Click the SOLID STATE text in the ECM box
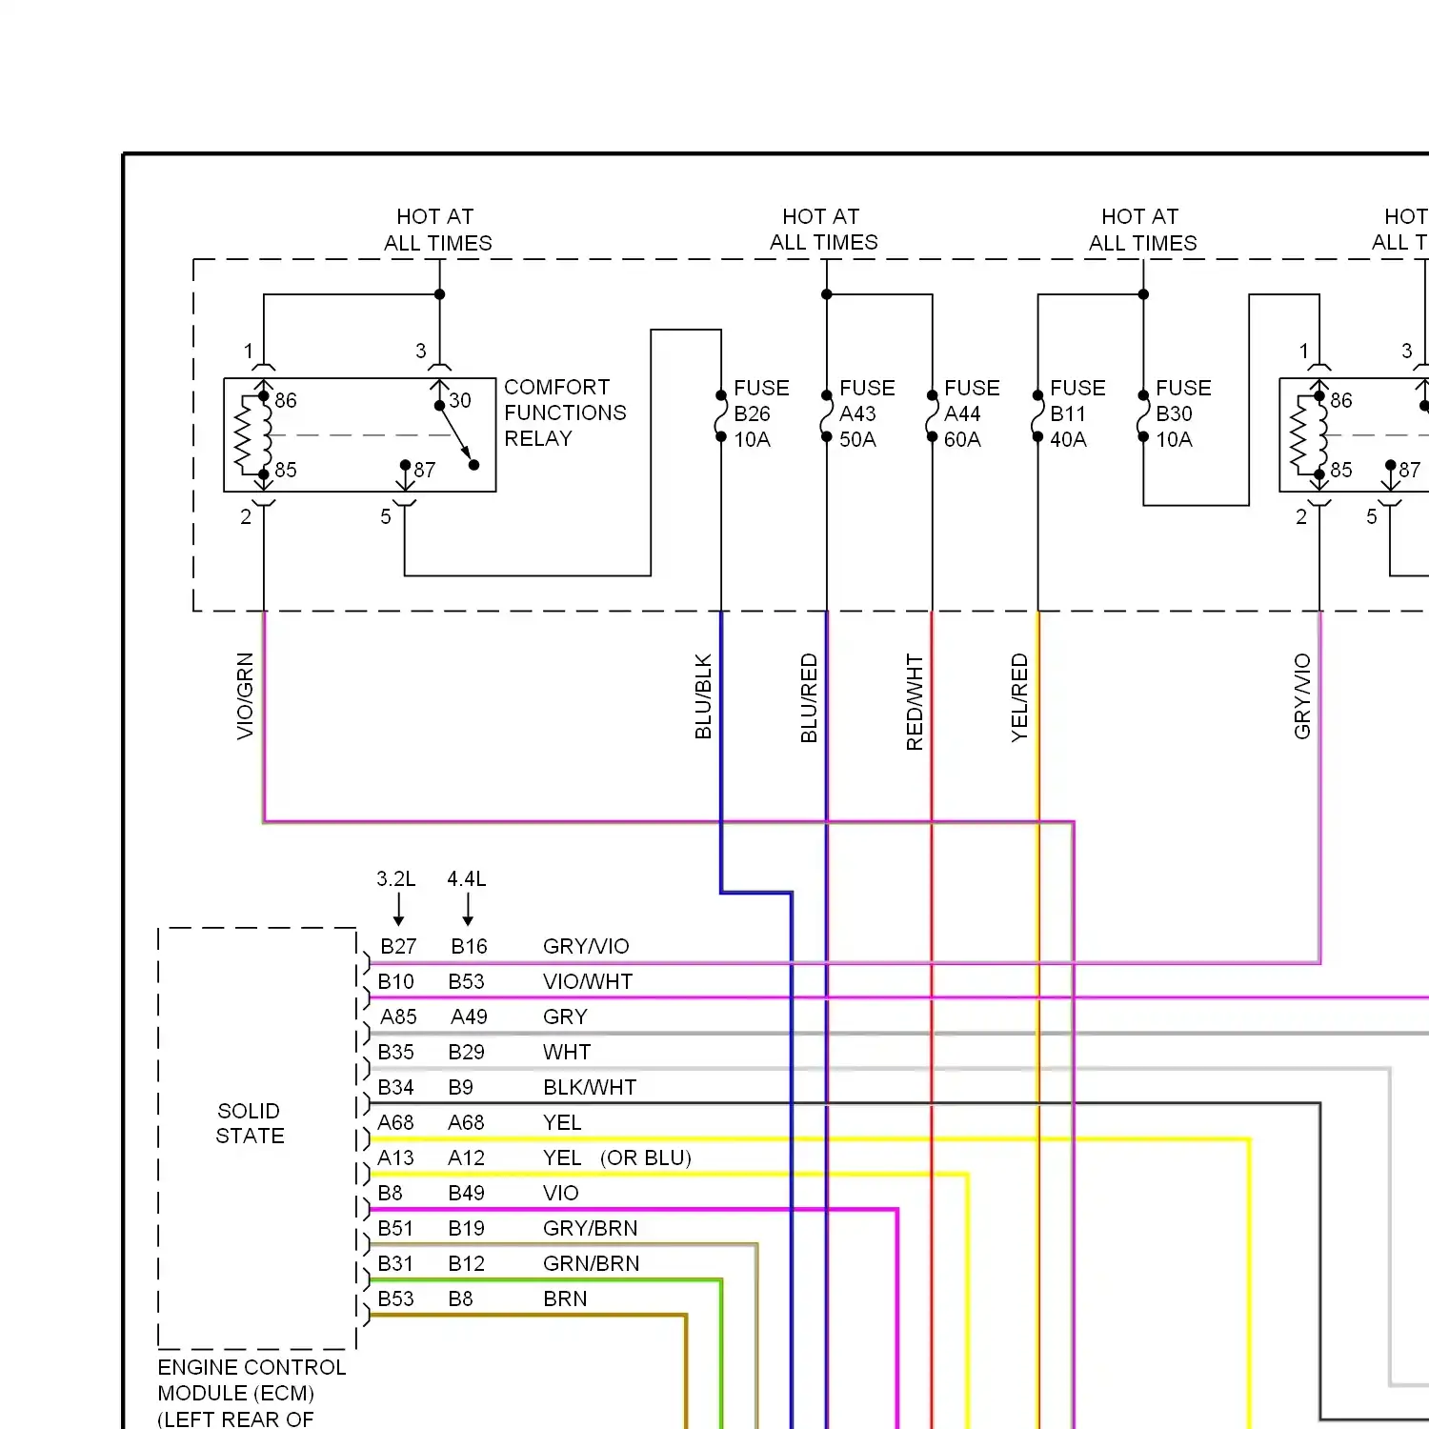This screenshot has height=1429, width=1429. tap(250, 1123)
